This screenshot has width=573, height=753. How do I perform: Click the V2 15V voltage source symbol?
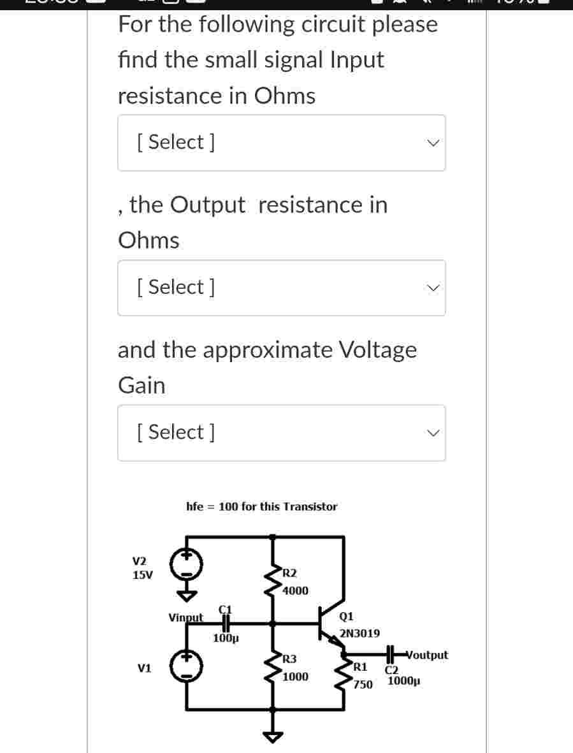click(x=185, y=564)
